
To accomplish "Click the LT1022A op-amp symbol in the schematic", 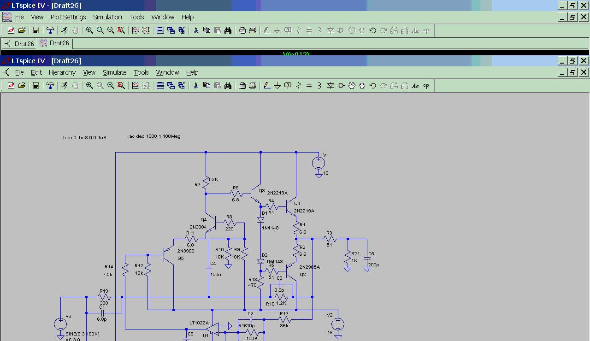I will (x=213, y=328).
